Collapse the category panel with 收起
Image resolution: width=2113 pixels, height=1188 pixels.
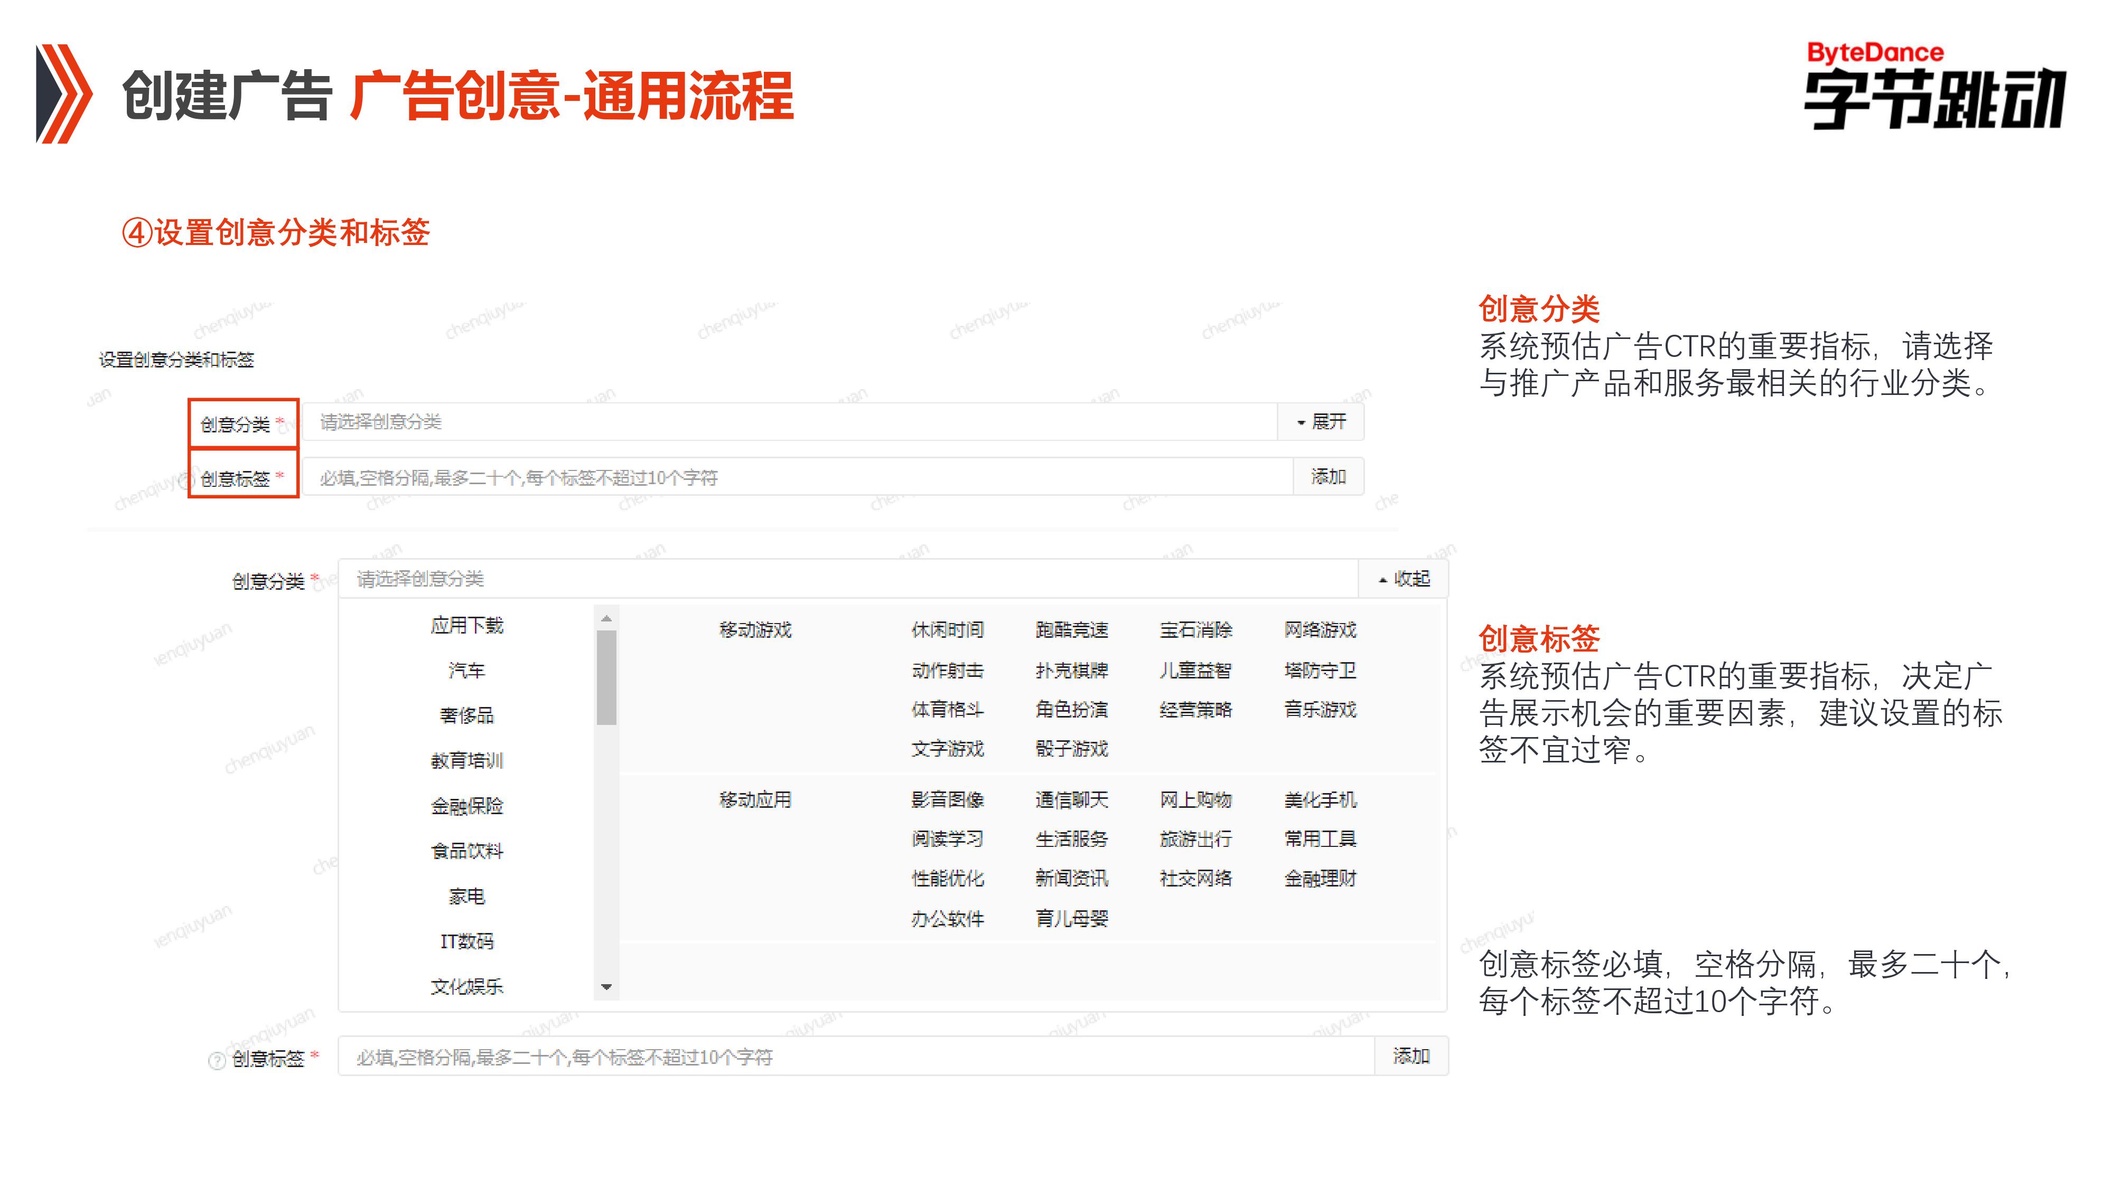coord(1404,579)
